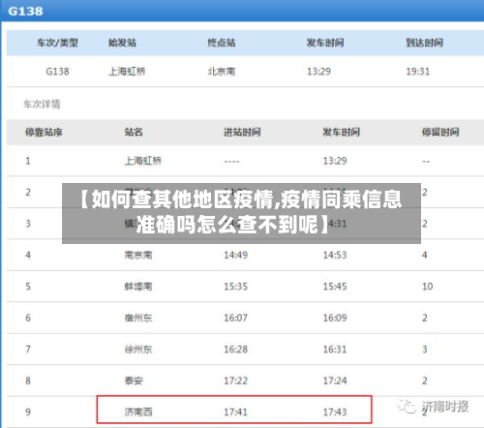484x428 pixels.
Task: Select station 徐州东
Action: 138,350
